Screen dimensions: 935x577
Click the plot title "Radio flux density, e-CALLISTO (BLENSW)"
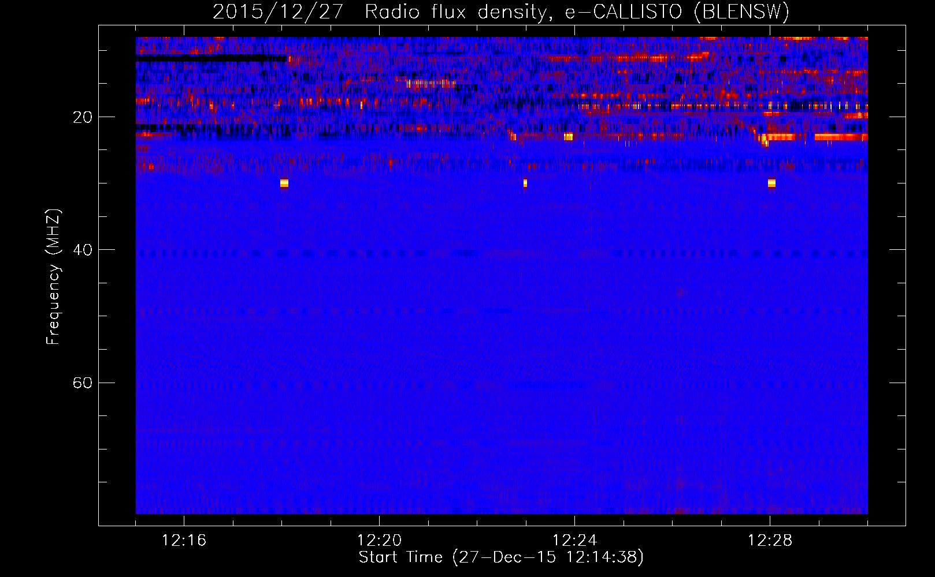tap(577, 12)
